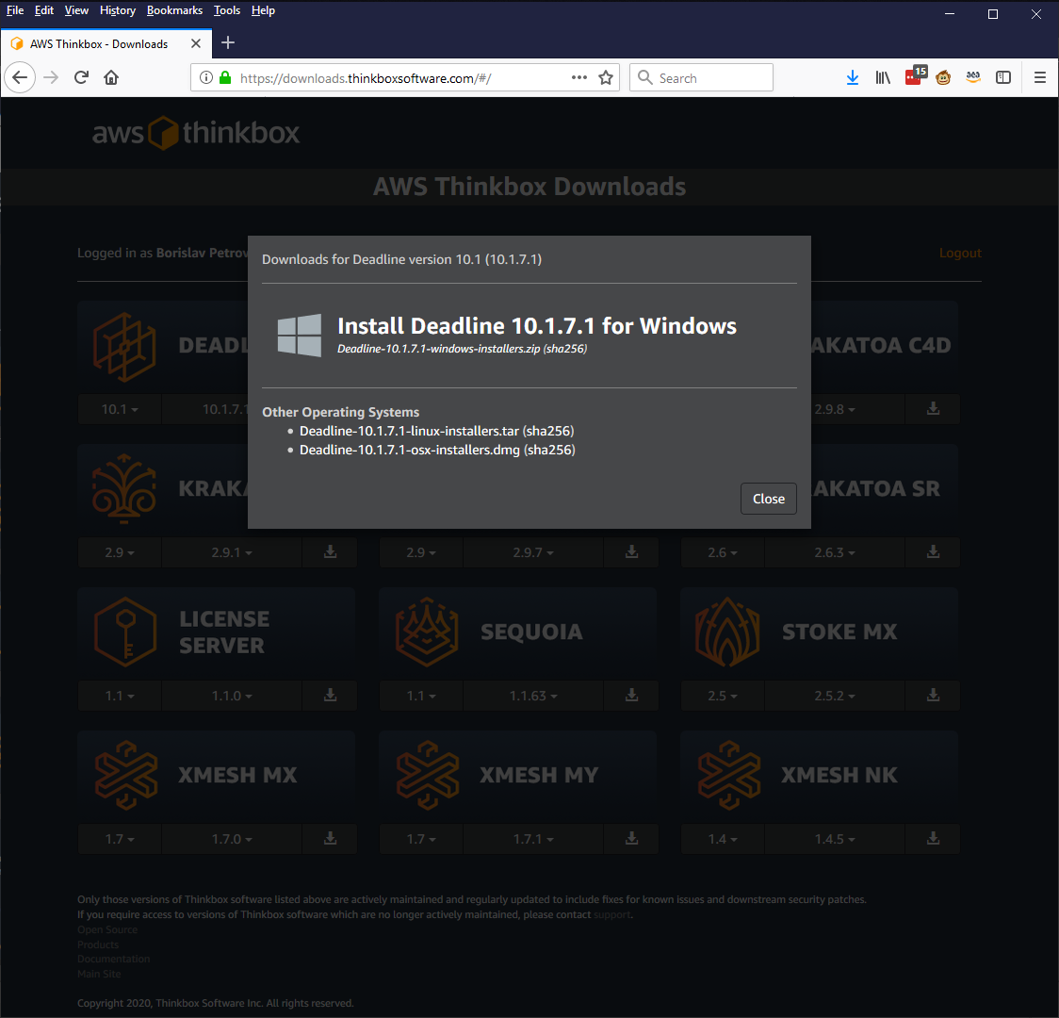
Task: Bookmark the page using the star icon
Action: tap(606, 77)
